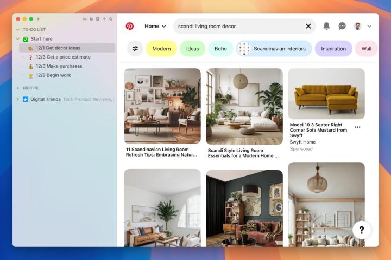Image resolution: width=391 pixels, height=260 pixels.
Task: Click the Pinterest logo icon
Action: pos(130,26)
